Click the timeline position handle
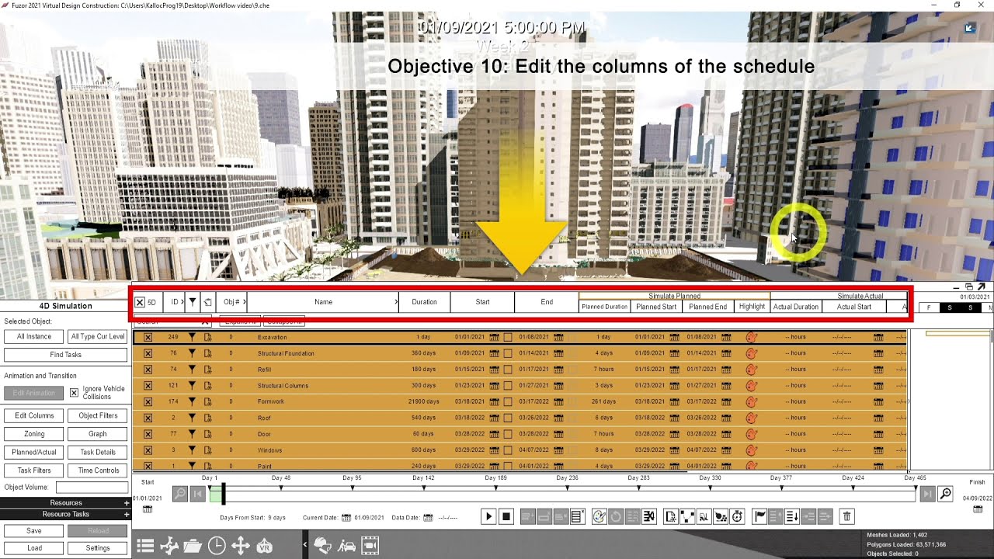The height and width of the screenshot is (559, 994). pos(223,494)
